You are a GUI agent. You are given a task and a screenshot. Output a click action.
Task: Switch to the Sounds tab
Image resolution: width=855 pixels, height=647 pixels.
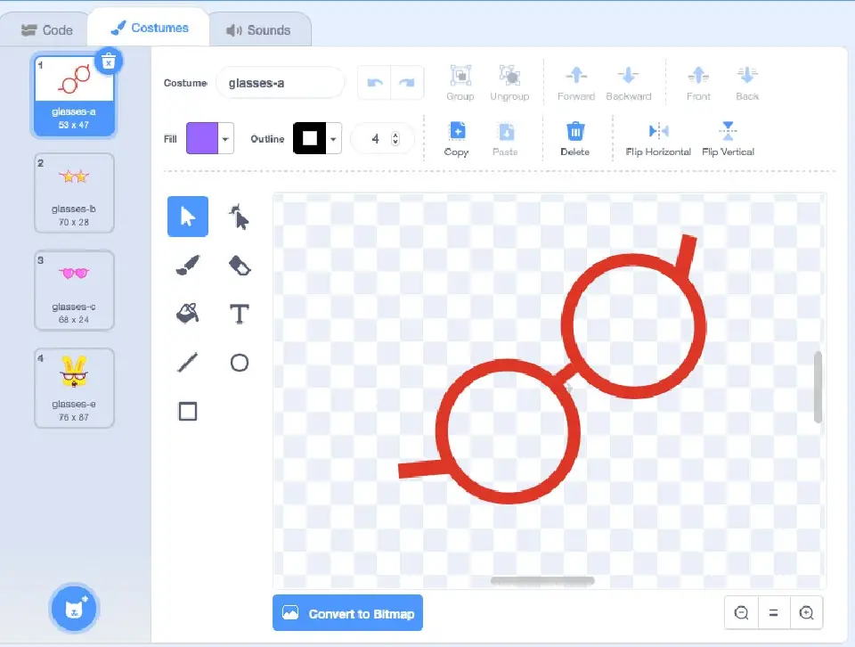pyautogui.click(x=258, y=30)
